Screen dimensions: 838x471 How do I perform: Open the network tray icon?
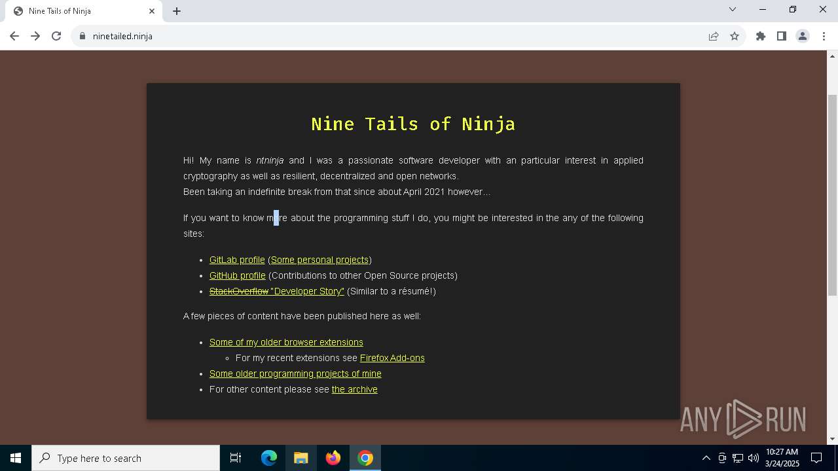(x=738, y=458)
